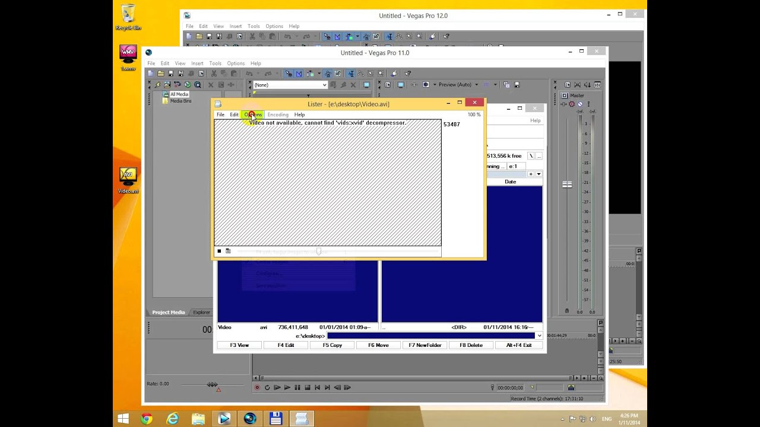Click Pause button in transport bar
The width and height of the screenshot is (760, 427).
pos(297,388)
